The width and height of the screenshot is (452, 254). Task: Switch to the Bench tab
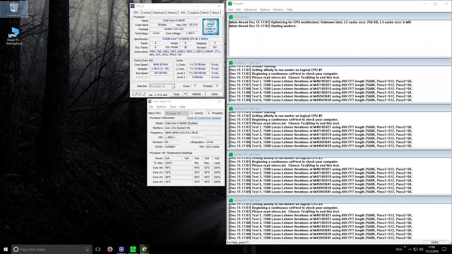205,13
